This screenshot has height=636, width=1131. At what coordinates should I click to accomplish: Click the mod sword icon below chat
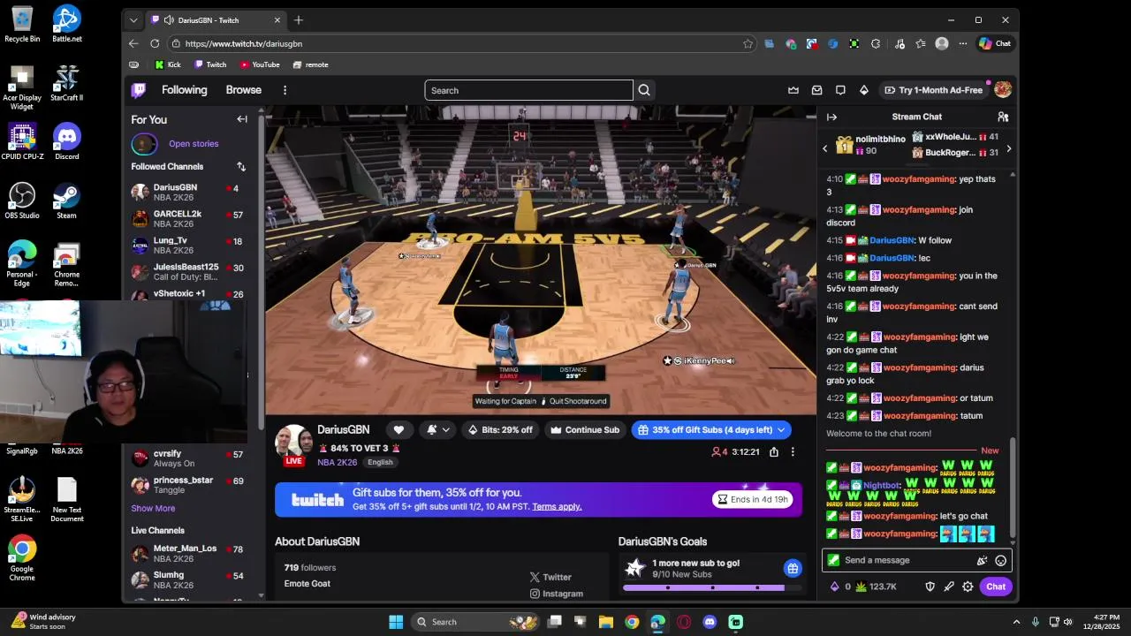[x=949, y=587]
